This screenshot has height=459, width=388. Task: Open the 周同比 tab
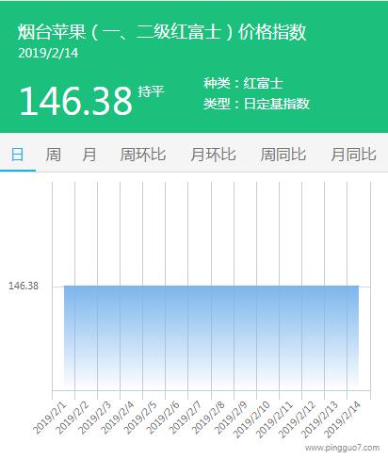283,155
